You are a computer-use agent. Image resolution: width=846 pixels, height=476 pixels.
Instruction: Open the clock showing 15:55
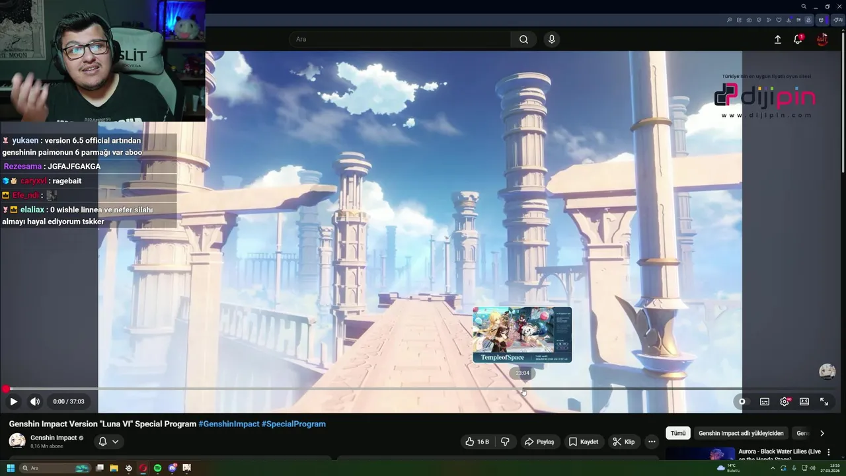pos(829,468)
